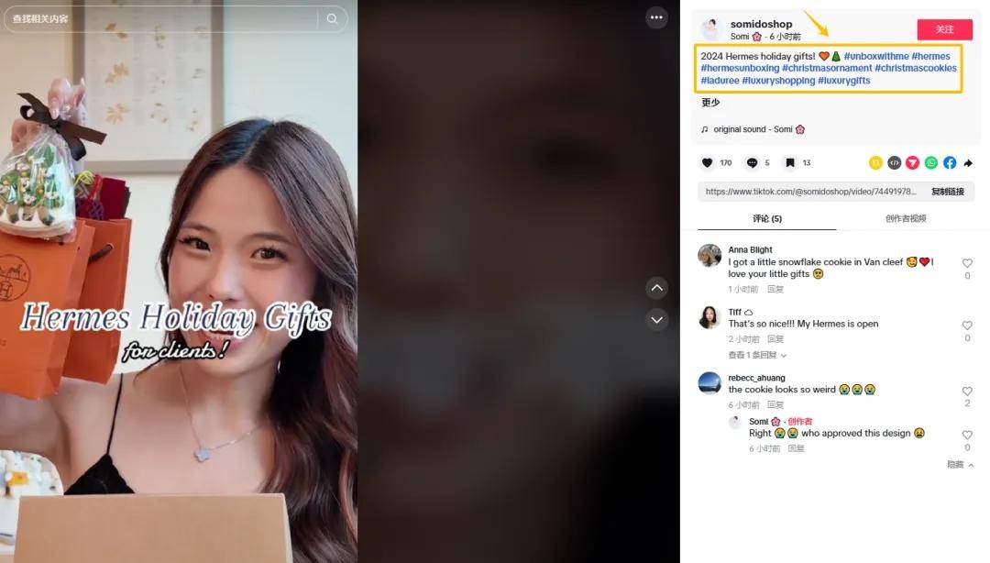Click the tiktok.com video URL text
Screen dimensions: 990x563
click(810, 192)
